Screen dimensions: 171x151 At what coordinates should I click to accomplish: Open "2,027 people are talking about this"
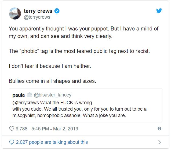(x=52, y=142)
